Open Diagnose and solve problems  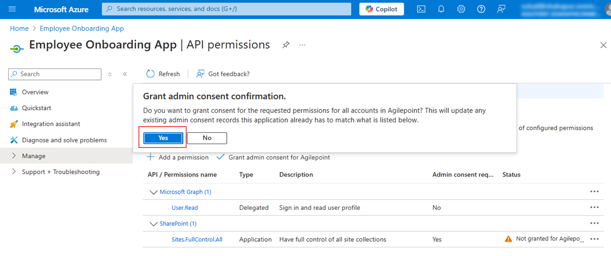(x=64, y=140)
